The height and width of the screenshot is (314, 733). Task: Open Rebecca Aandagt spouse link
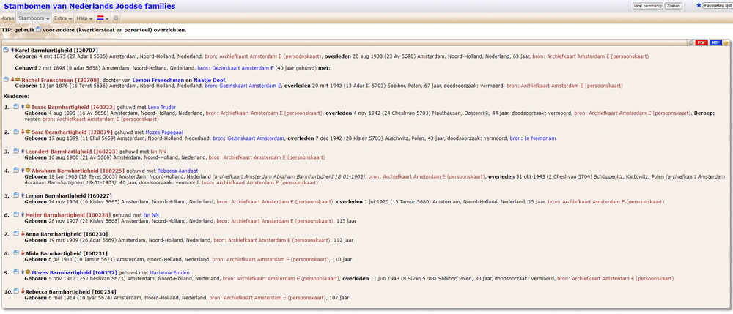tap(177, 171)
